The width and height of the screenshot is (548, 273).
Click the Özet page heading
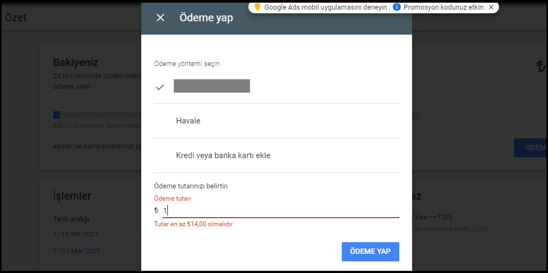(x=15, y=18)
